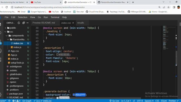Open index.js under RandomNumberGenerator folder
This screenshot has width=181, height=102.
[x=17, y=47]
